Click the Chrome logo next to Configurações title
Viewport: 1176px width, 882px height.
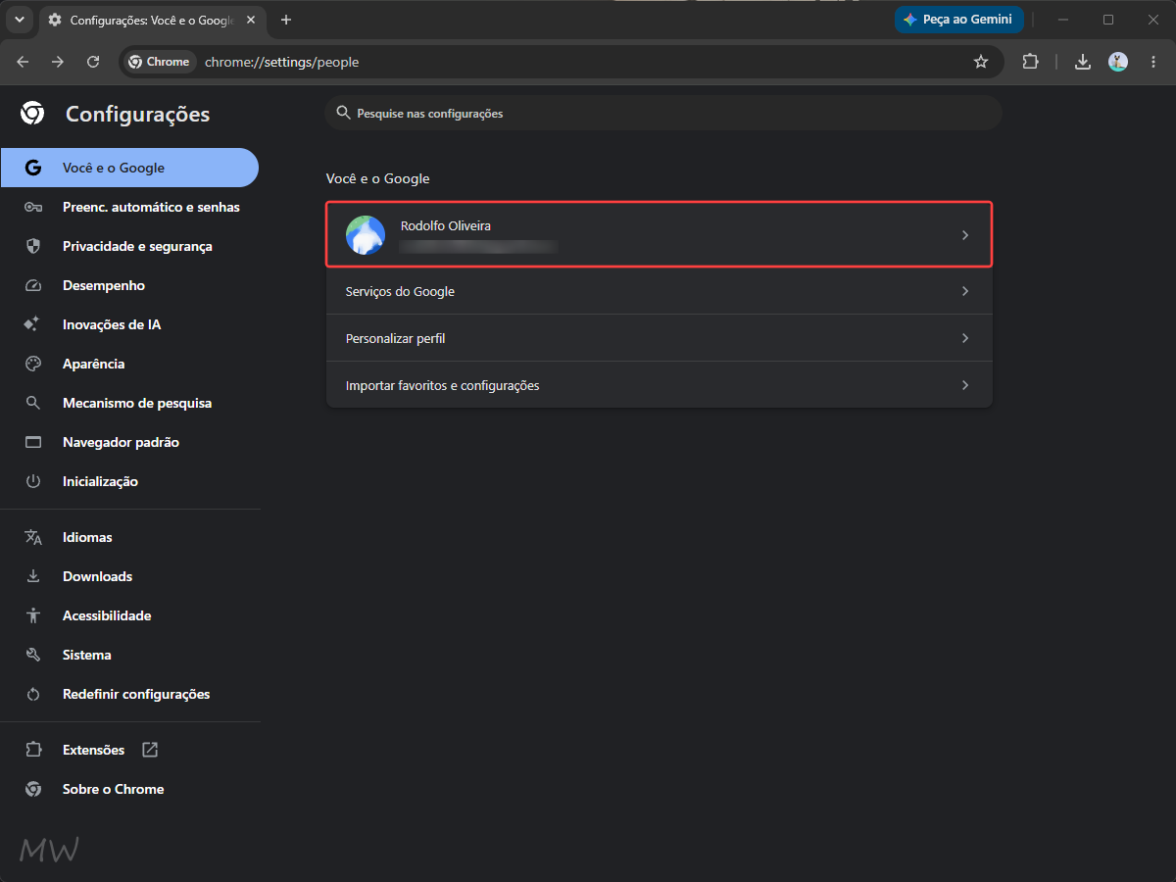pyautogui.click(x=32, y=114)
